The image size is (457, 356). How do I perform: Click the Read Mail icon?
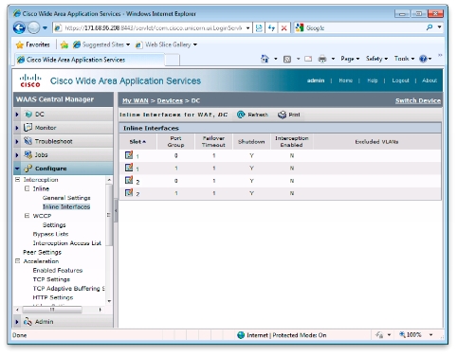[308, 59]
